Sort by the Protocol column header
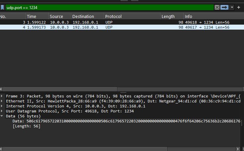Image resolution: width=244 pixels, height=151 pixels. [x=132, y=16]
